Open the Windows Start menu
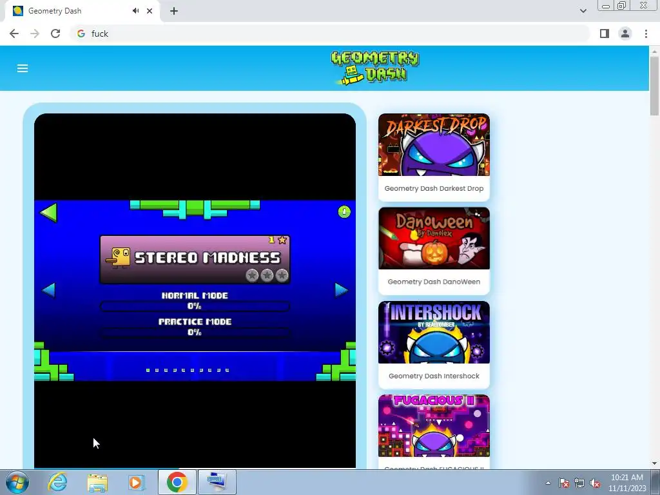 tap(17, 482)
